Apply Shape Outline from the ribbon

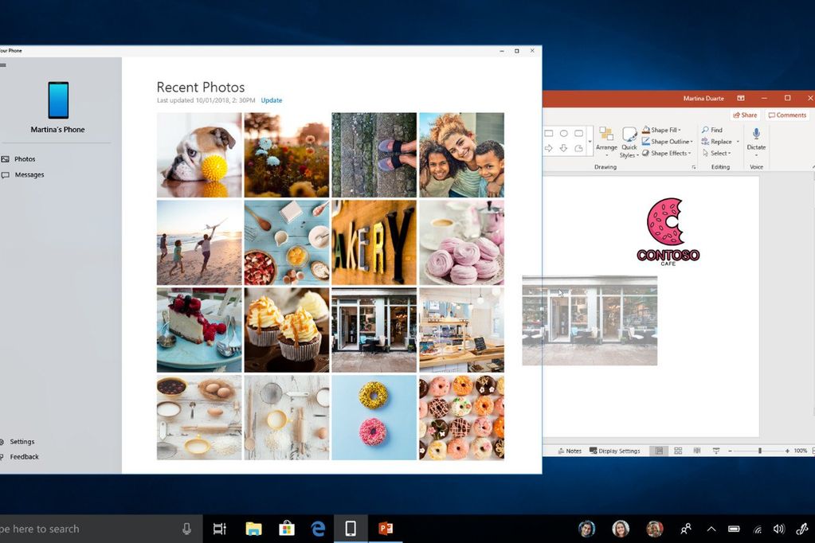[x=666, y=142]
